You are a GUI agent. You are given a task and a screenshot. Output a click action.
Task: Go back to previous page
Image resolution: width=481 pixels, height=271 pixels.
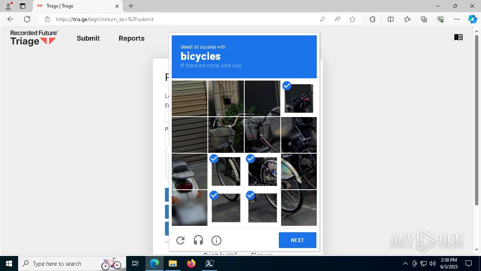coord(11,19)
